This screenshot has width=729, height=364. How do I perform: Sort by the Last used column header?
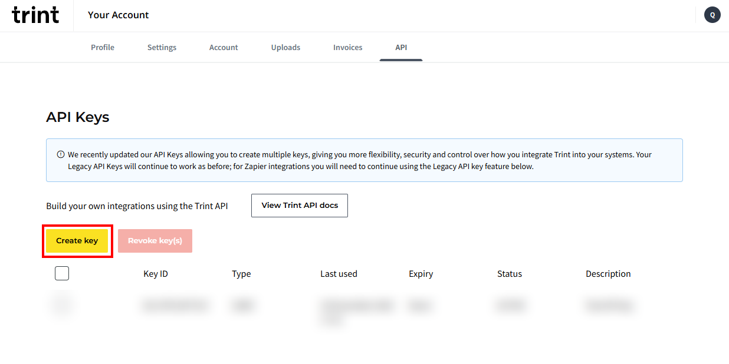339,274
